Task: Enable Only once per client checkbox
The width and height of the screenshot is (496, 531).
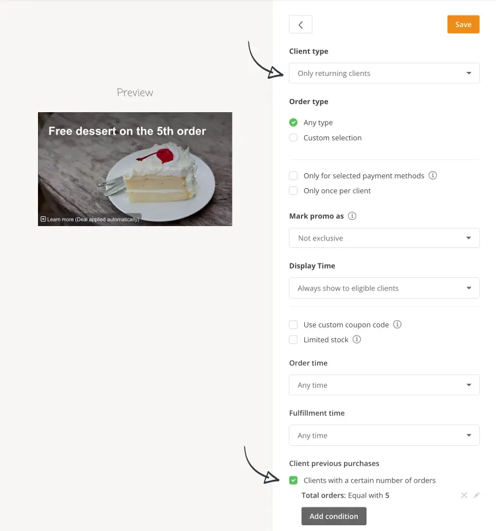Action: click(x=293, y=190)
